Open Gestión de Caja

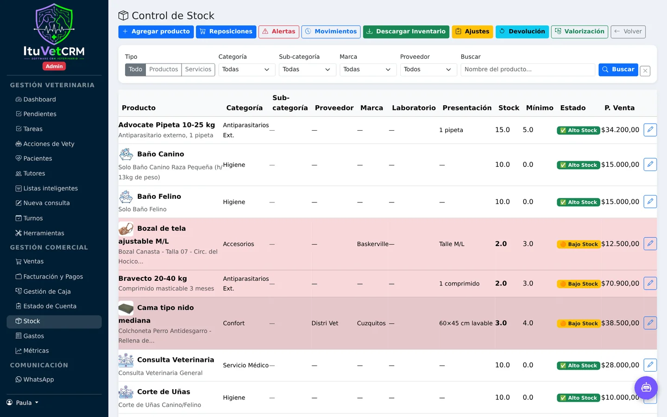(x=54, y=291)
